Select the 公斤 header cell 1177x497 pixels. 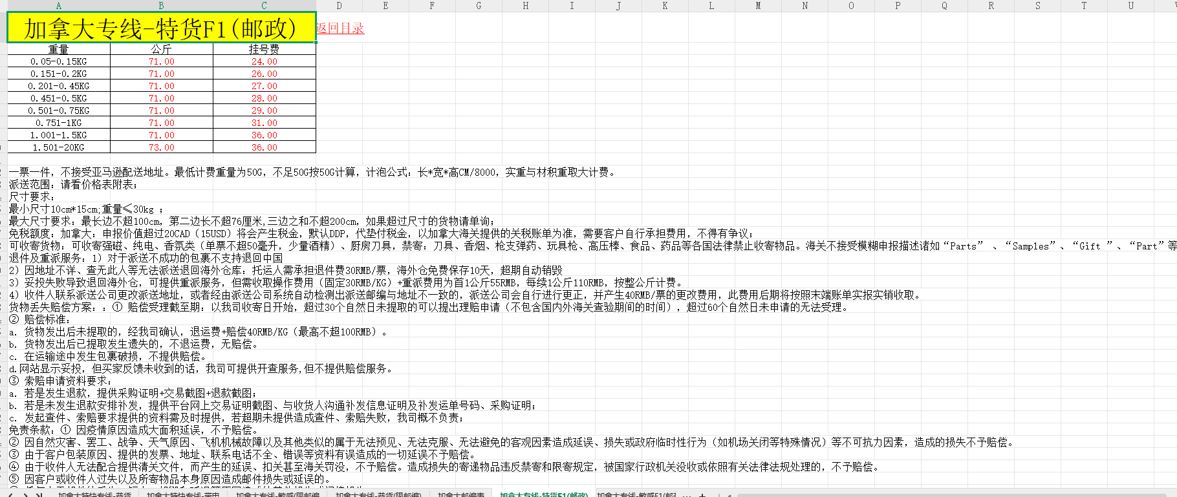click(162, 49)
